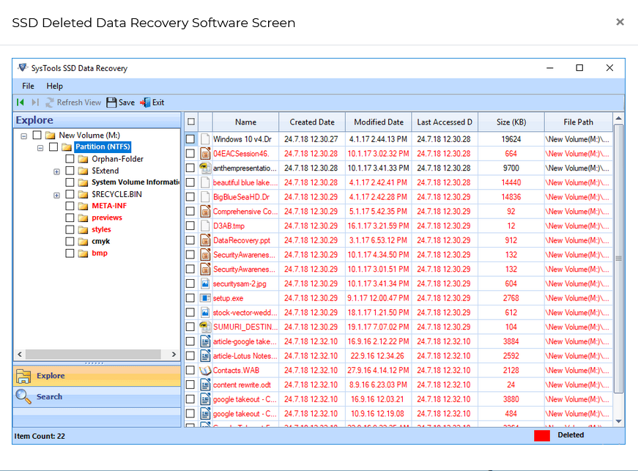The width and height of the screenshot is (638, 471).
Task: Collapse the New Volume (M:) tree node
Action: click(x=24, y=136)
